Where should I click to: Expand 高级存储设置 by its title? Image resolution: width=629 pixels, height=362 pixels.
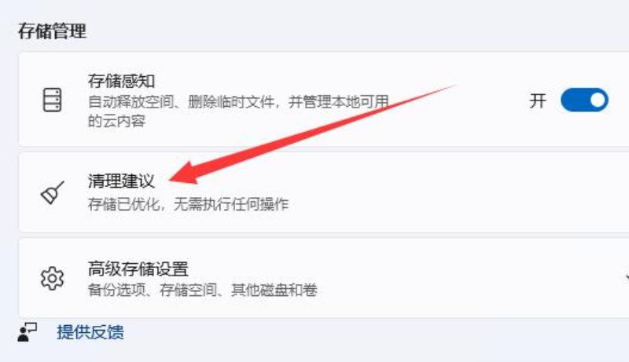click(x=138, y=269)
